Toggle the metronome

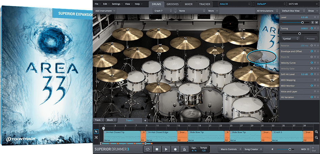184,149
